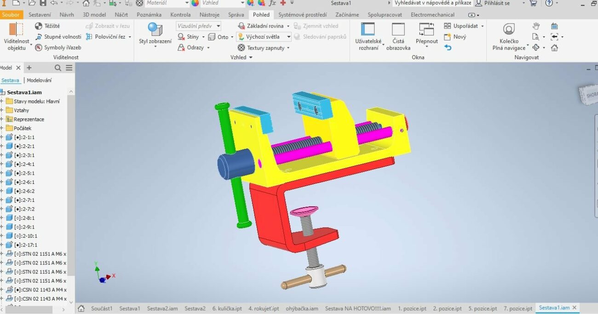Click the Orbit tool icon
The image size is (598, 314).
click(x=535, y=48)
